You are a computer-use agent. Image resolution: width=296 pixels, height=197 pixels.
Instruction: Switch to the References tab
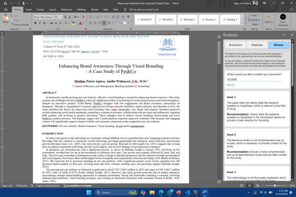tap(66, 10)
